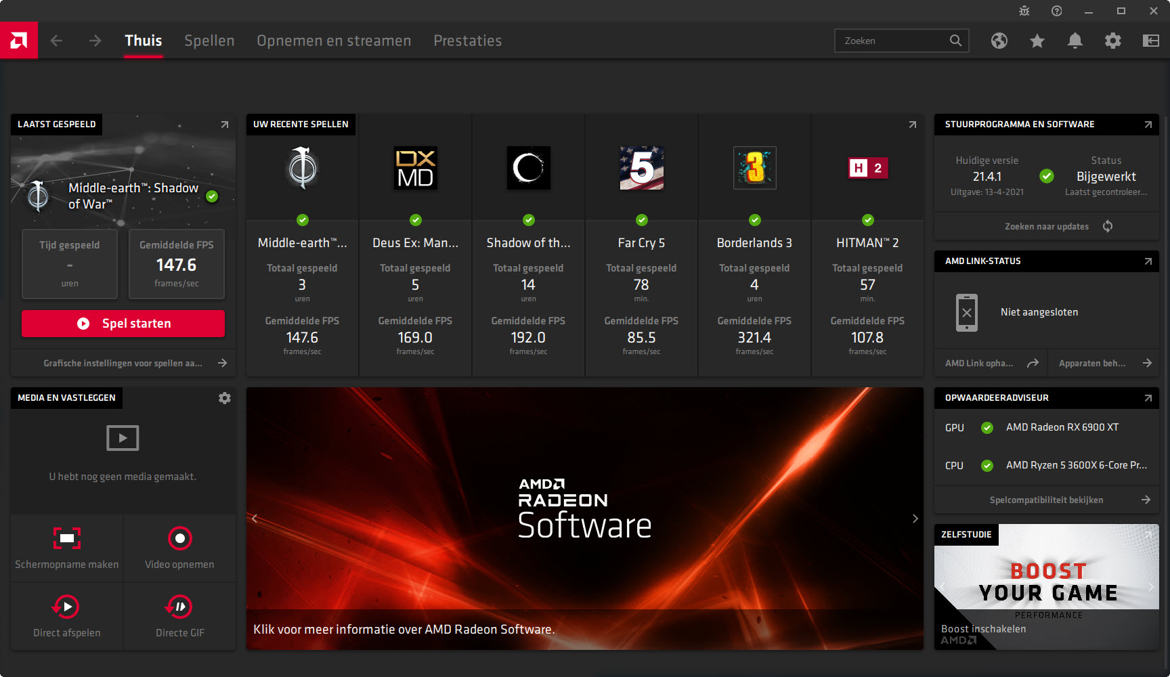
Task: Click Niet aangesloten status text
Action: (1039, 312)
